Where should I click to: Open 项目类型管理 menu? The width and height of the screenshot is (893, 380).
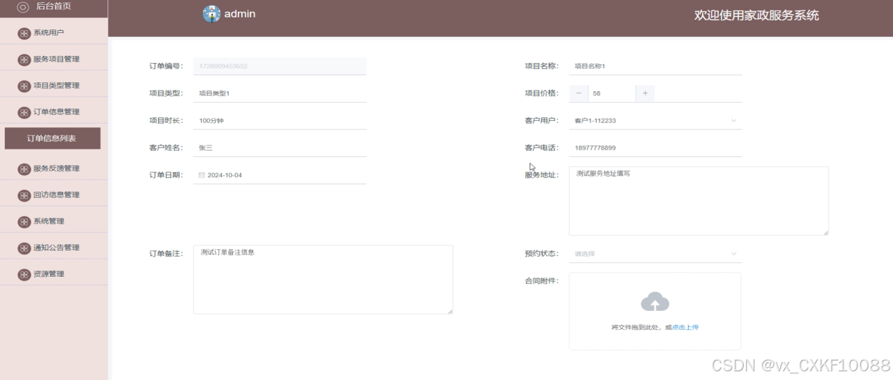click(54, 85)
